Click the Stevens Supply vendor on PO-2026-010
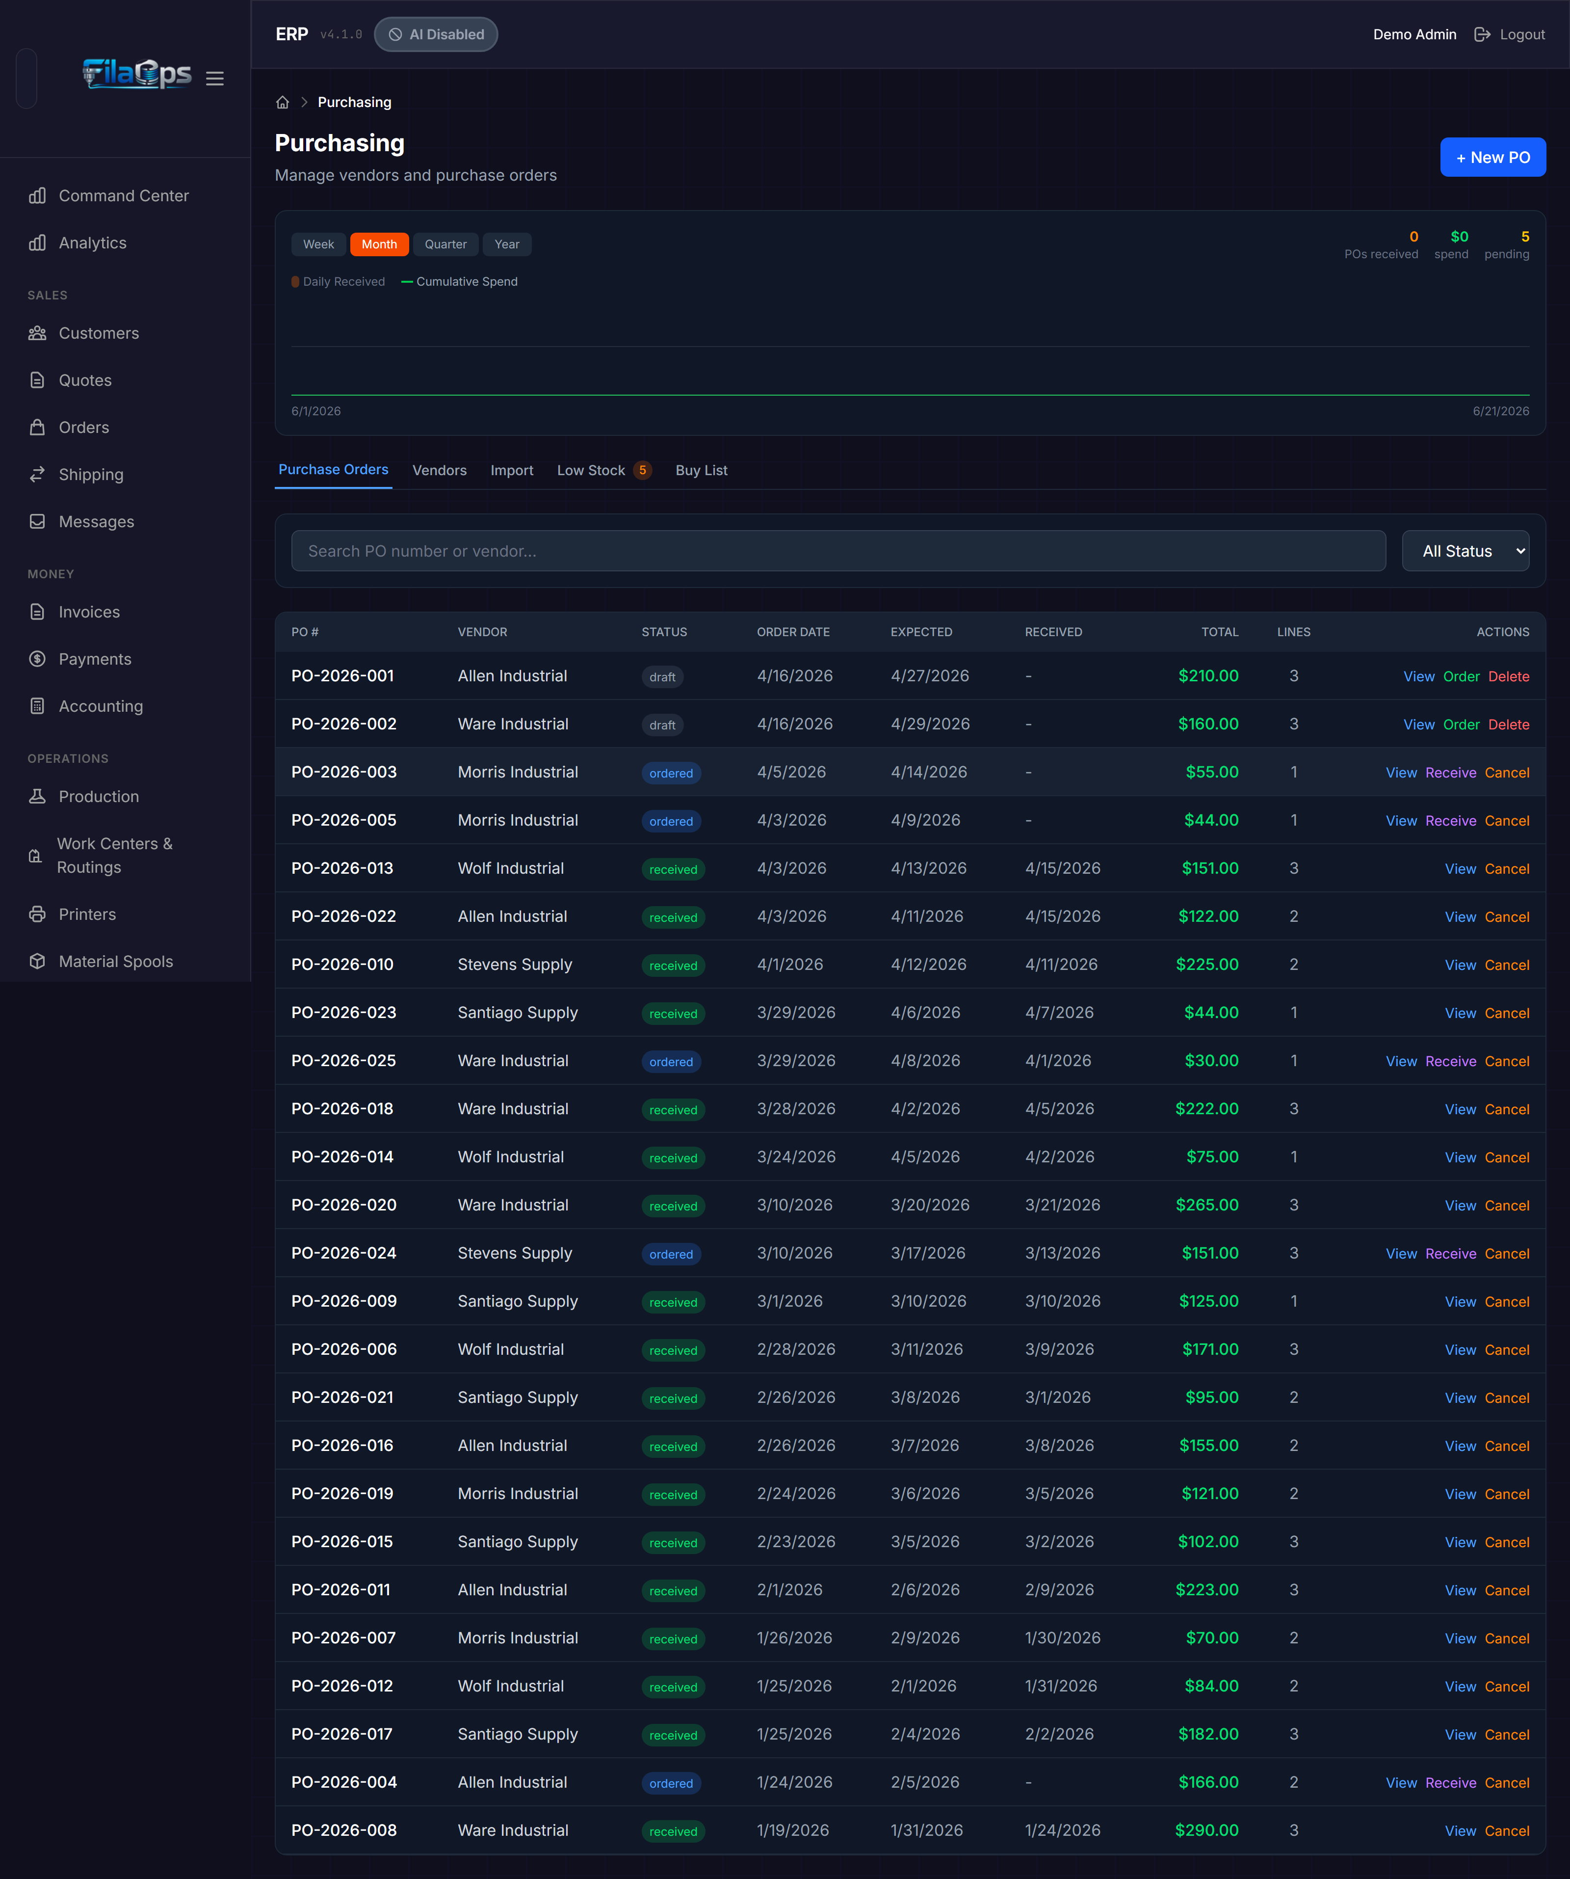The width and height of the screenshot is (1570, 1879). (514, 965)
